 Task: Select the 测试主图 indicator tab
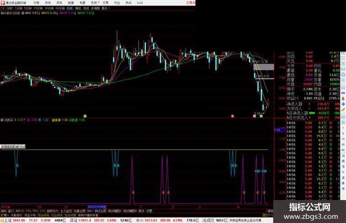point(100,211)
